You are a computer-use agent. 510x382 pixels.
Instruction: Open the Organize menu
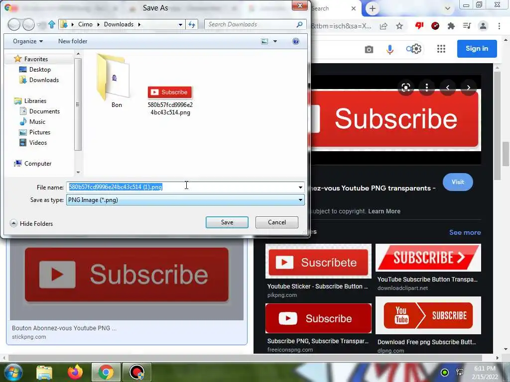coord(28,41)
